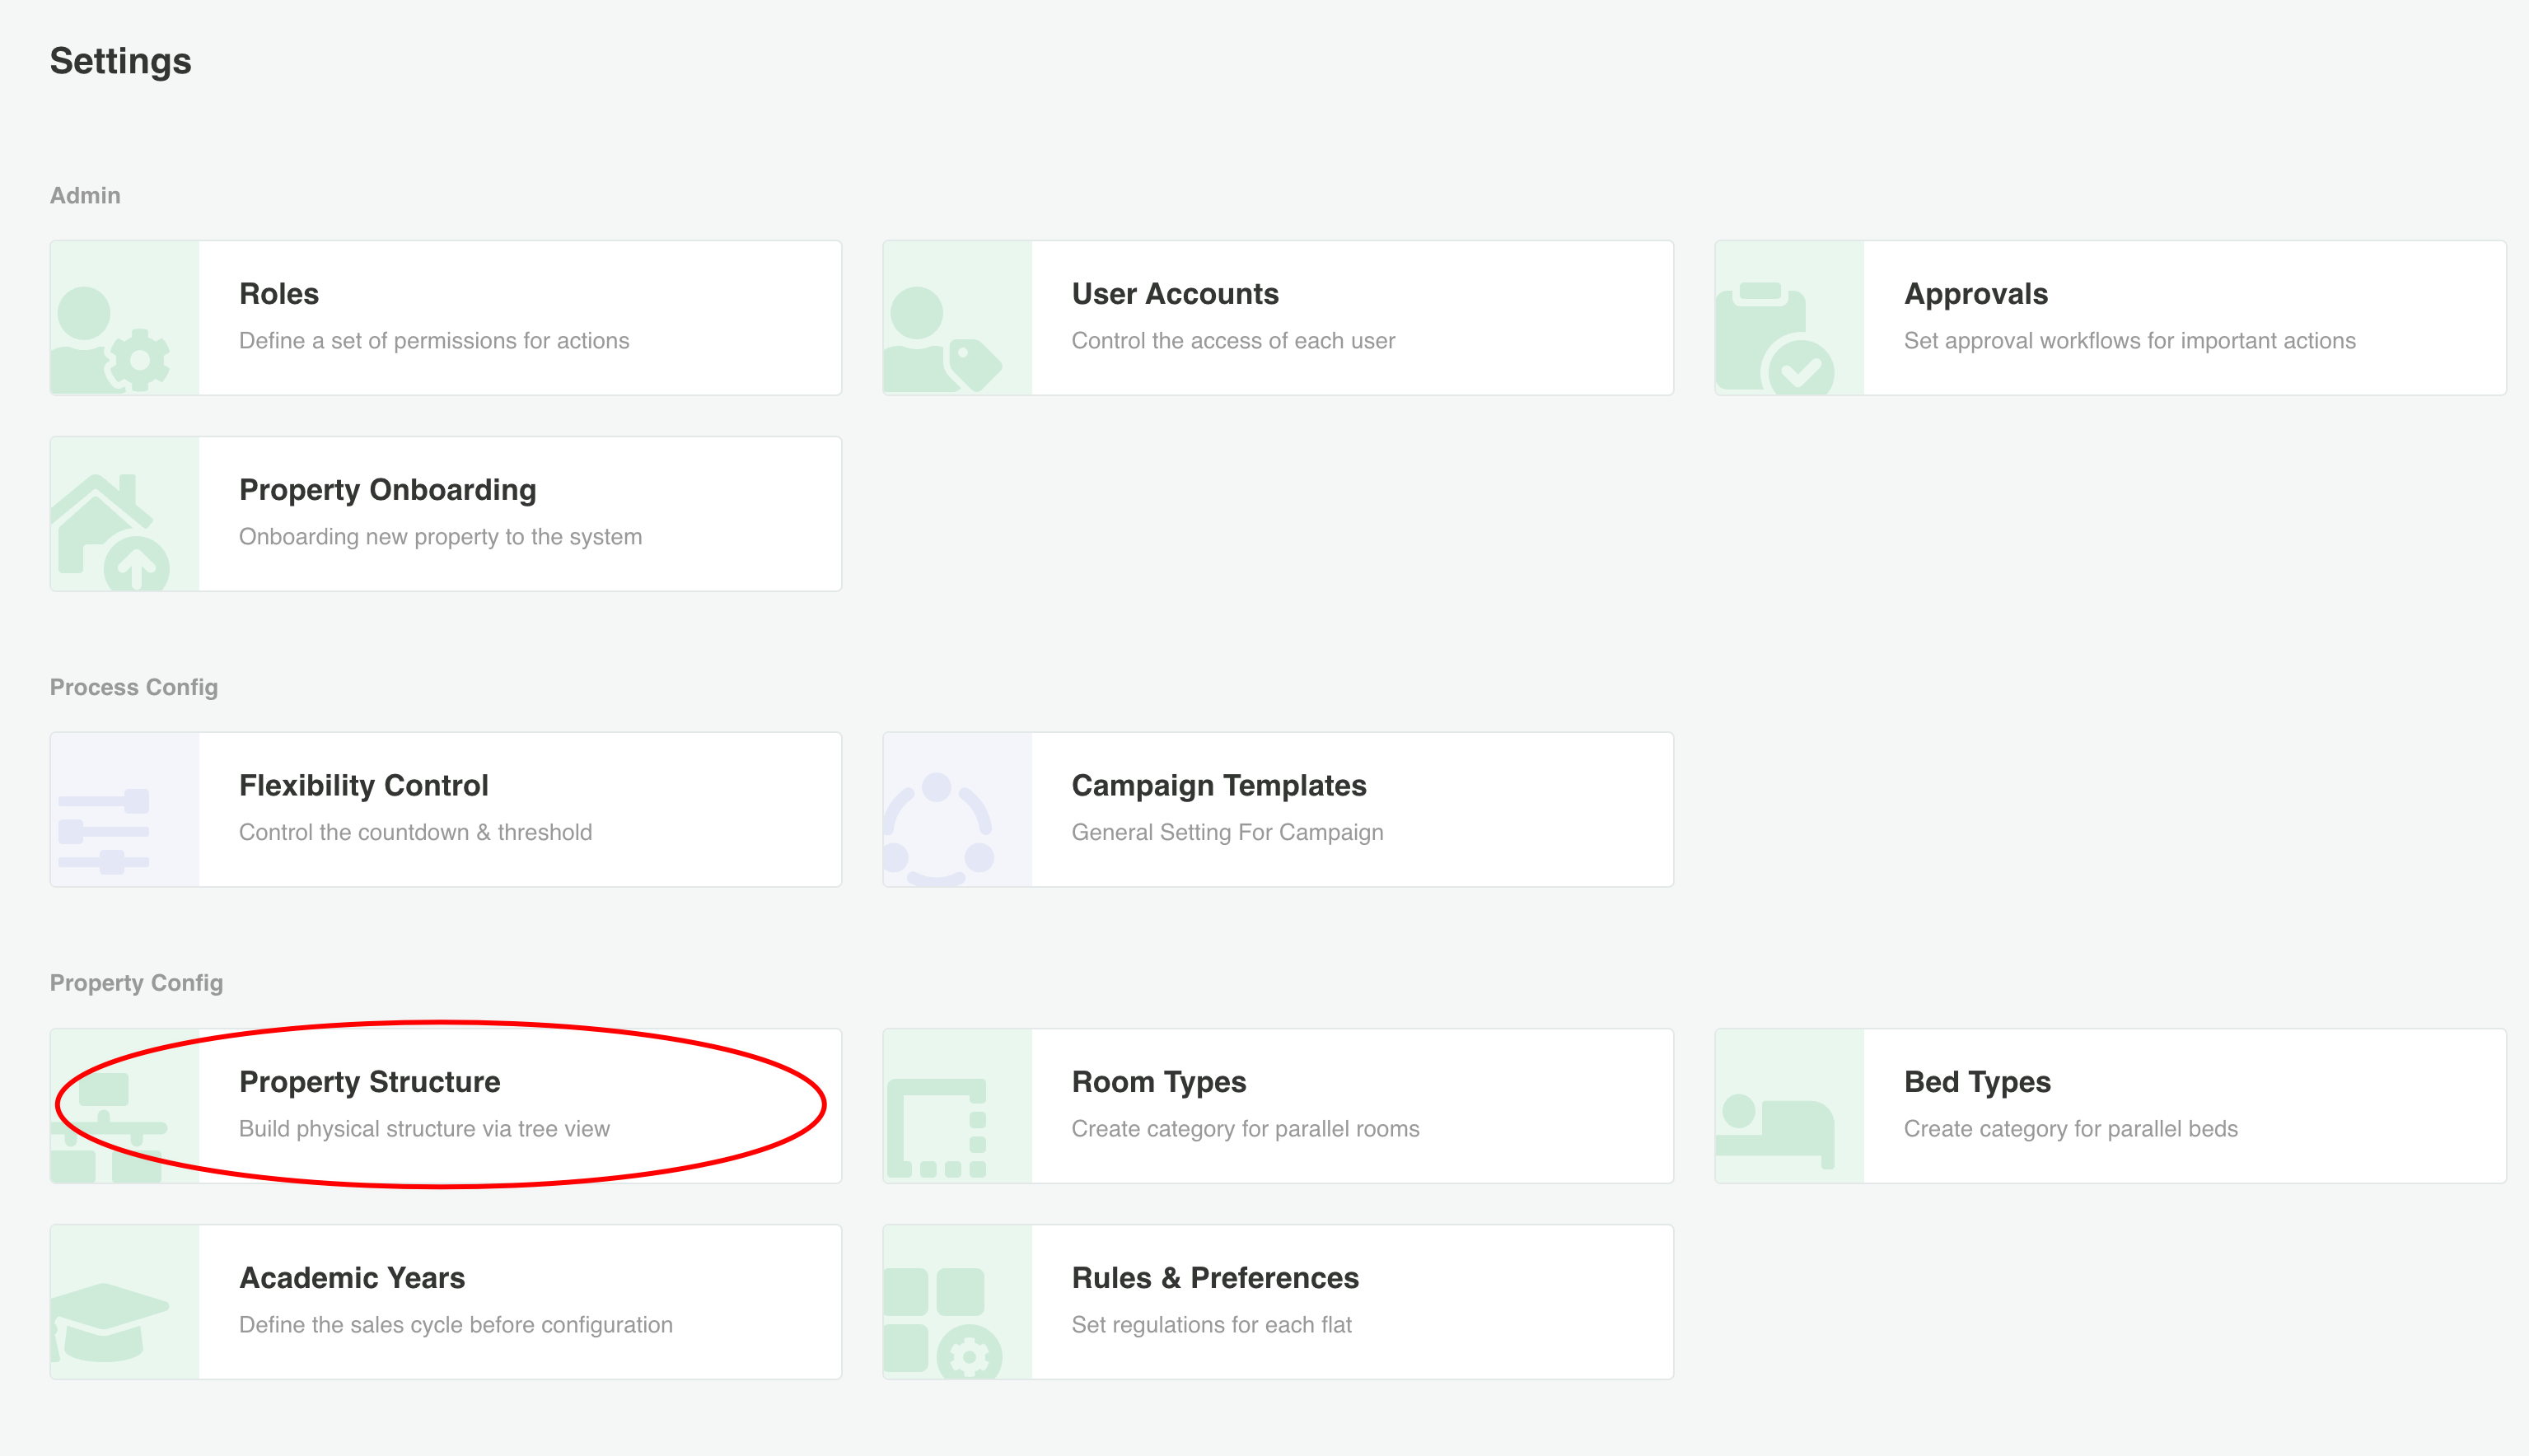This screenshot has width=2529, height=1456.
Task: Open the Approvals workflow settings
Action: [x=1975, y=294]
